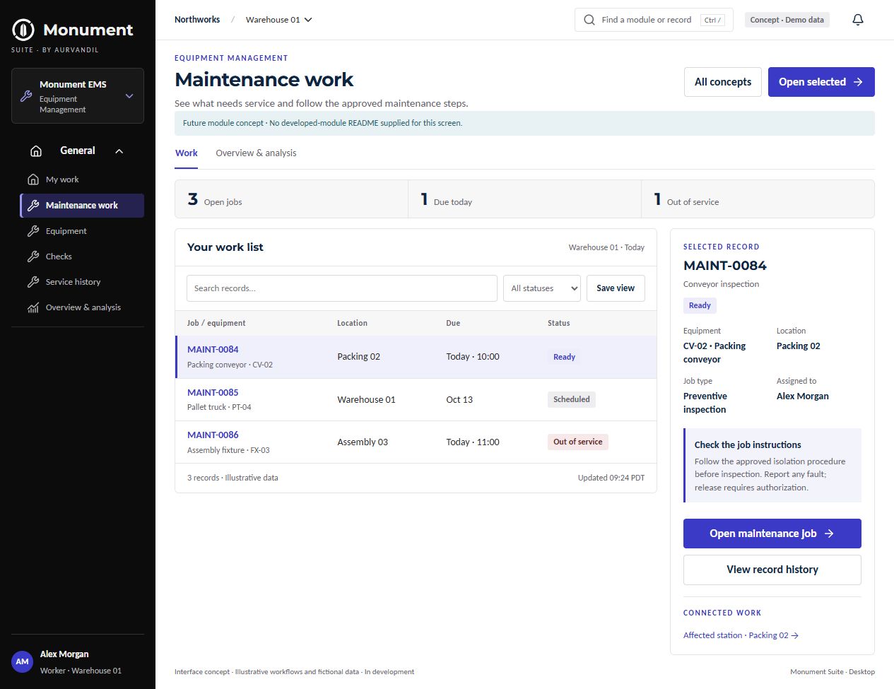Screen dimensions: 894x689
Task: Click View record history button
Action: [x=772, y=570]
